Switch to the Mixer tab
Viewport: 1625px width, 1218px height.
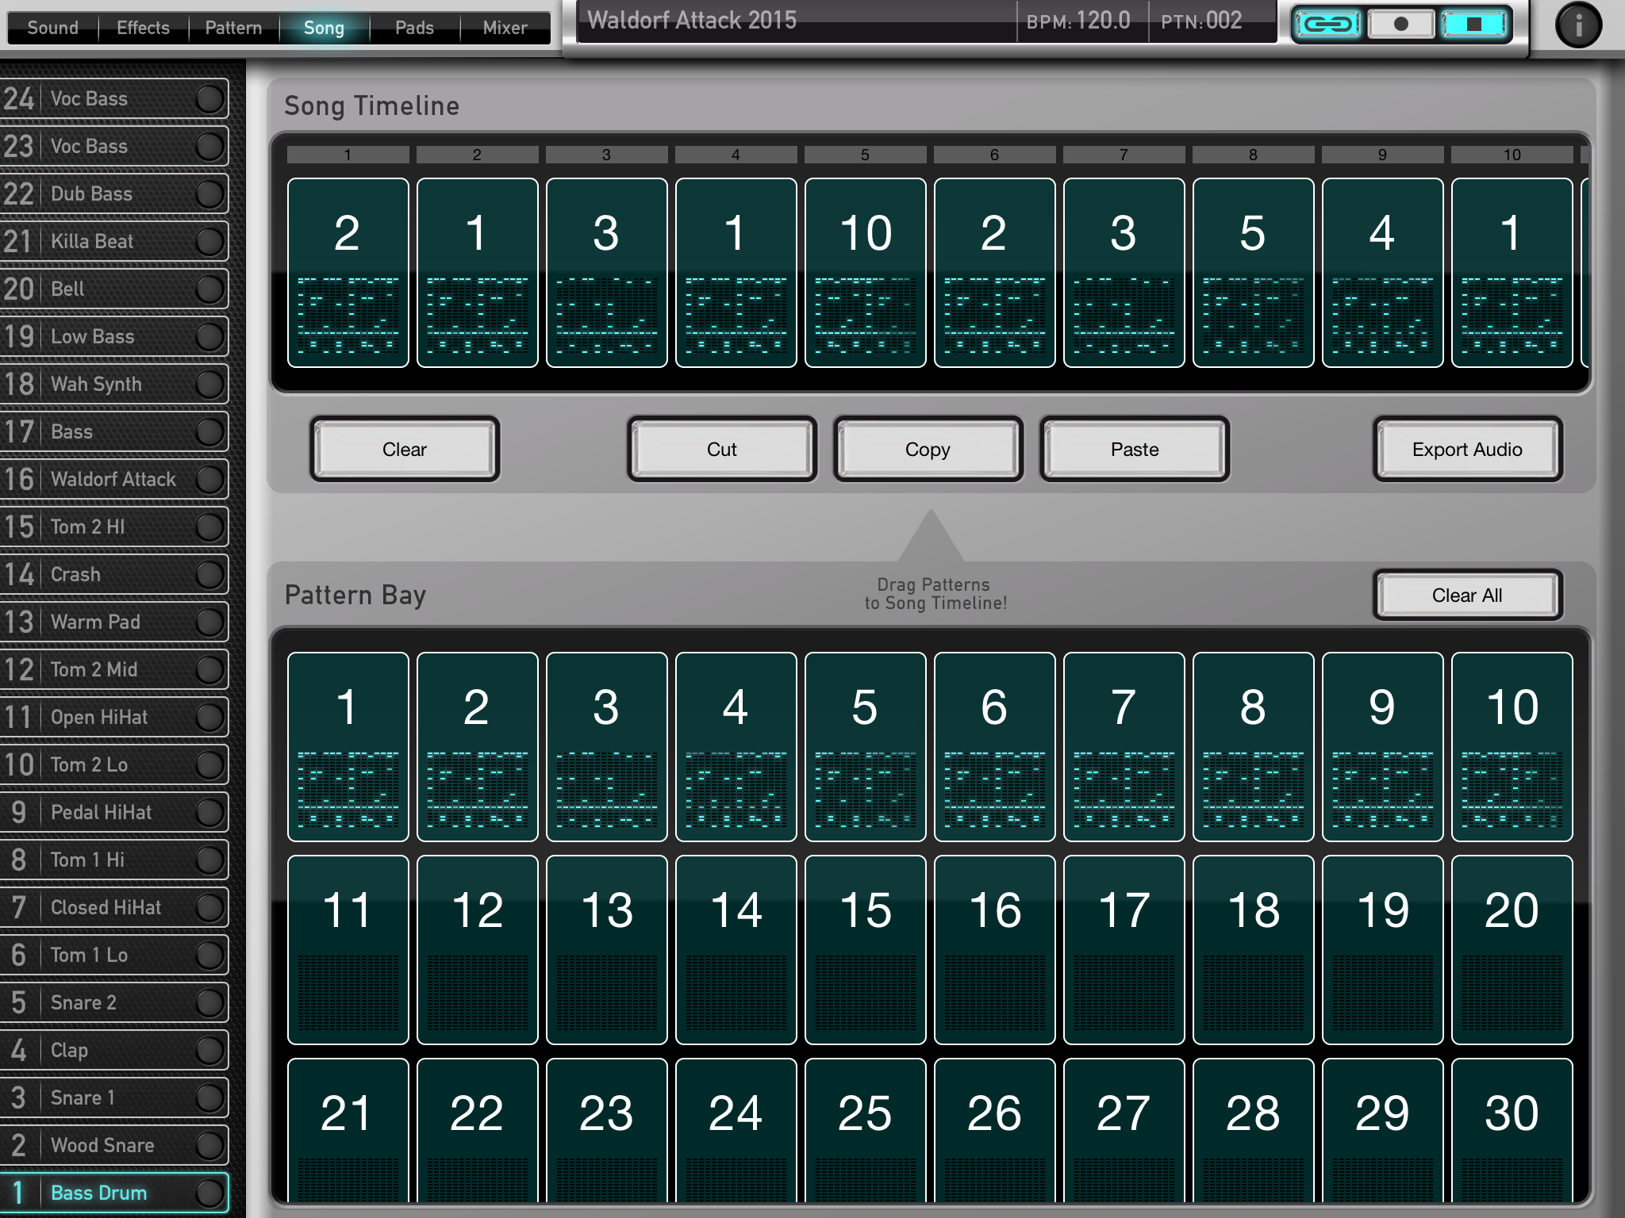click(x=505, y=28)
